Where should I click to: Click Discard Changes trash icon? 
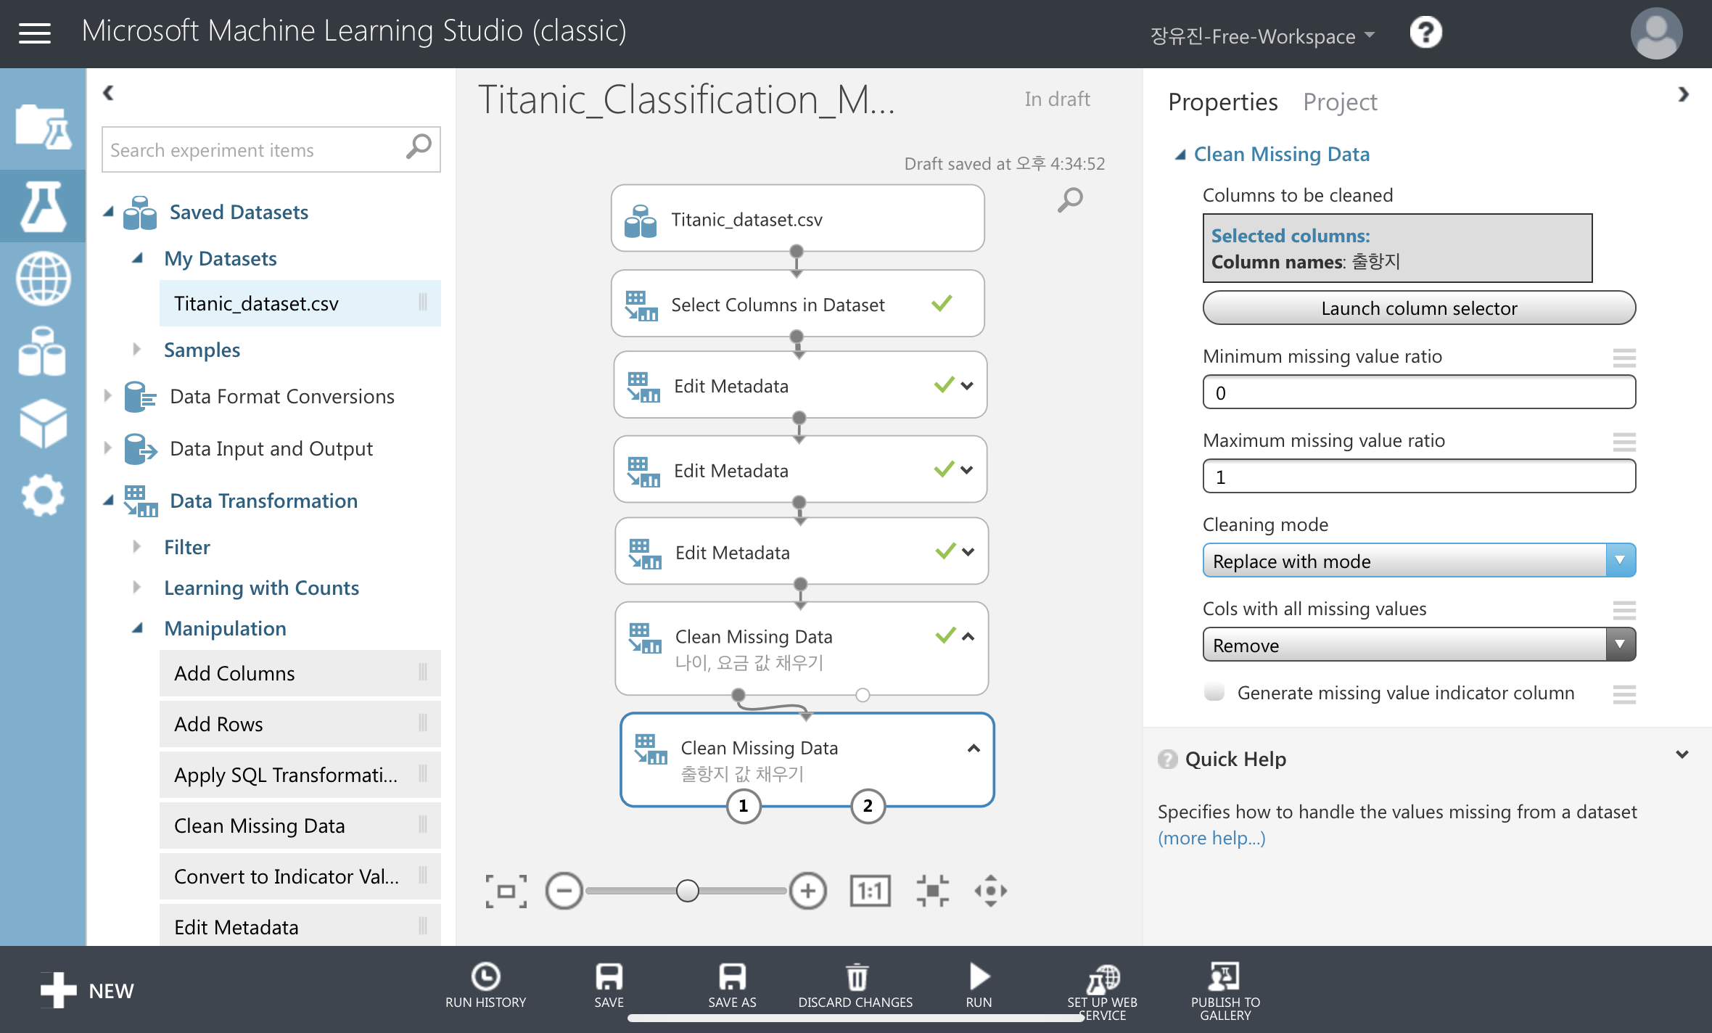pos(856,976)
